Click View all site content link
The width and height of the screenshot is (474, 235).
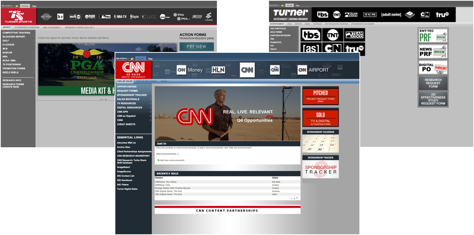click(x=147, y=81)
